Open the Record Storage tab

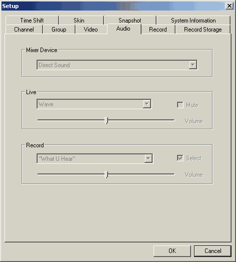coord(203,30)
